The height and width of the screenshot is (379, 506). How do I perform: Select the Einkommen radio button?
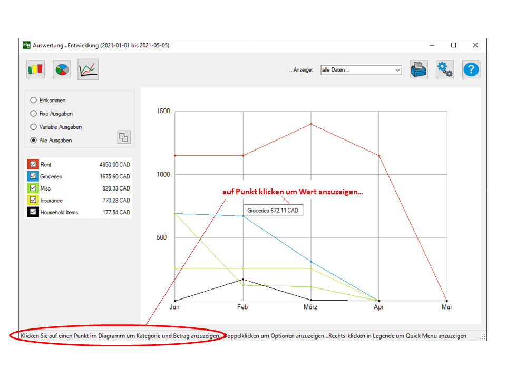pyautogui.click(x=34, y=100)
